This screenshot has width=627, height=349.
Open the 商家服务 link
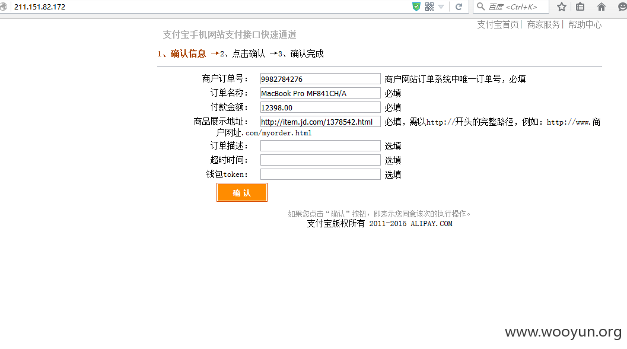(x=543, y=25)
